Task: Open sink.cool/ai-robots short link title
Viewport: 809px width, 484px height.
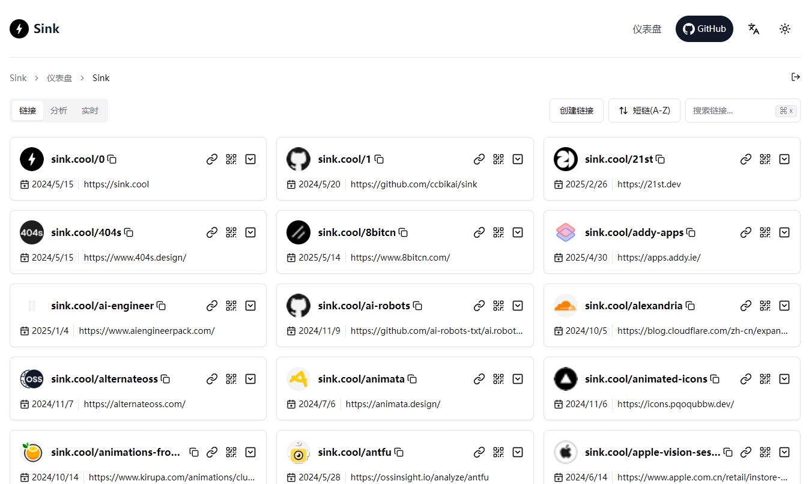Action: 364,306
